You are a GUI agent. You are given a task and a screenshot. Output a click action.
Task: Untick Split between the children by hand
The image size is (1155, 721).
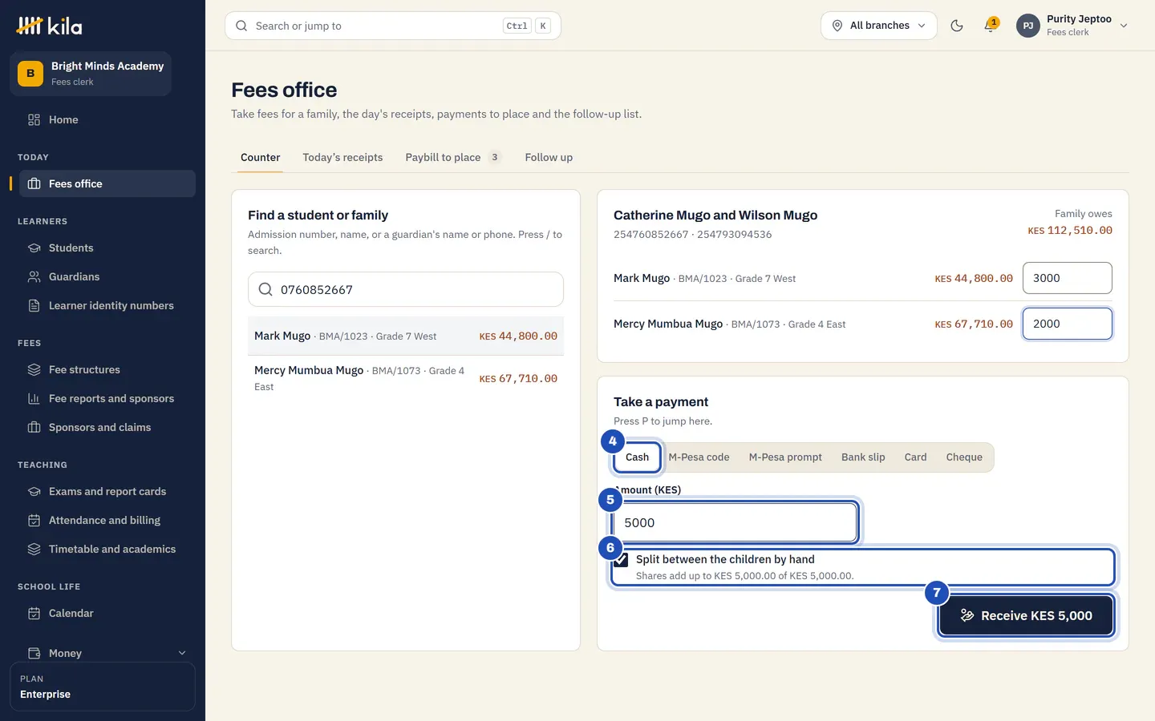pyautogui.click(x=622, y=559)
